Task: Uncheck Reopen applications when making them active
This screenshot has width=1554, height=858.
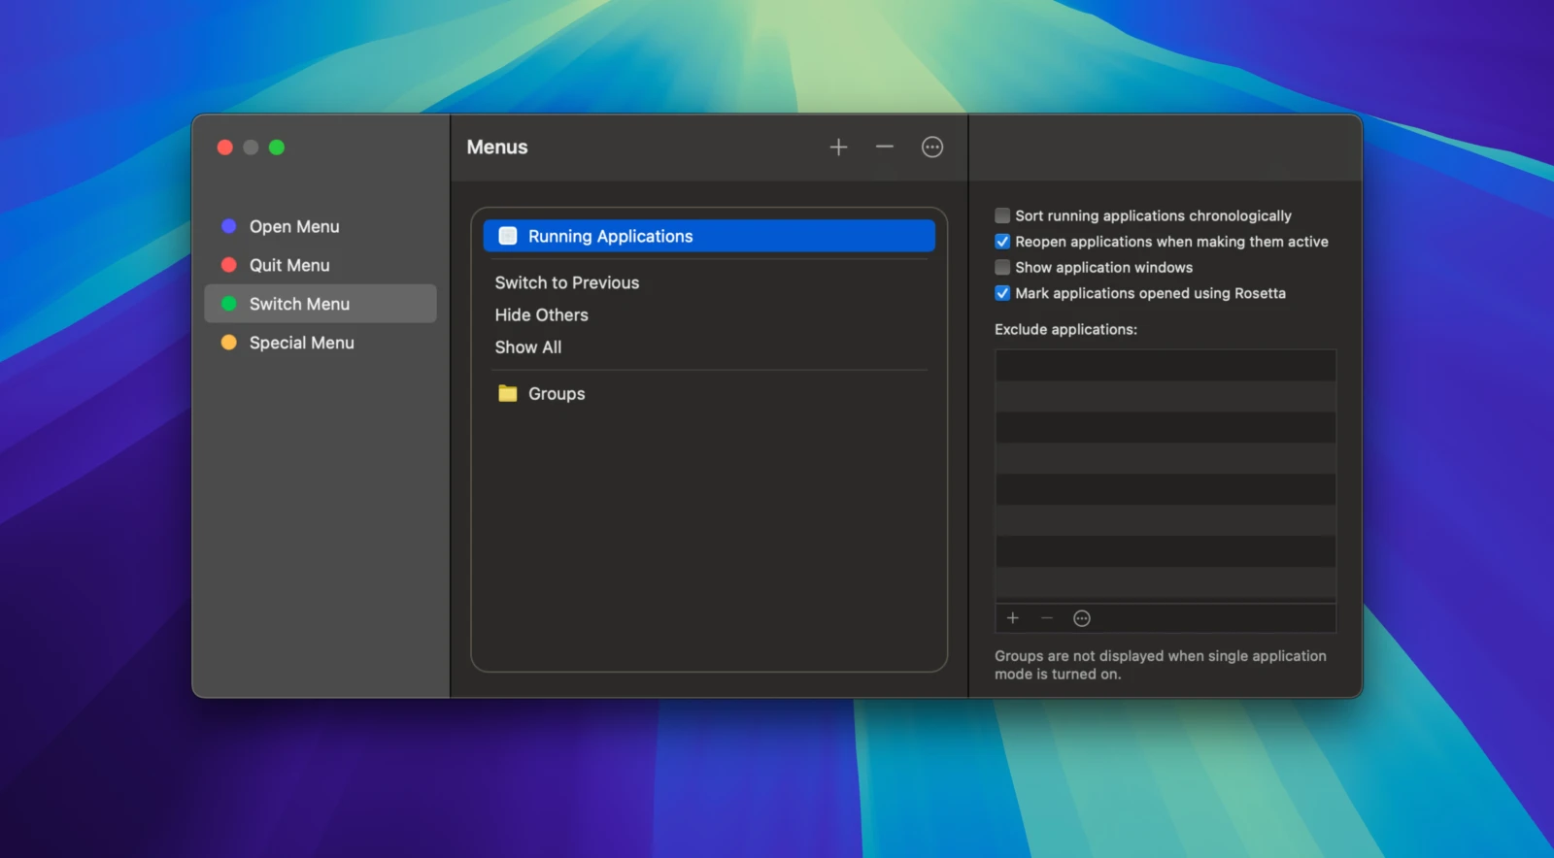Action: click(x=1002, y=242)
